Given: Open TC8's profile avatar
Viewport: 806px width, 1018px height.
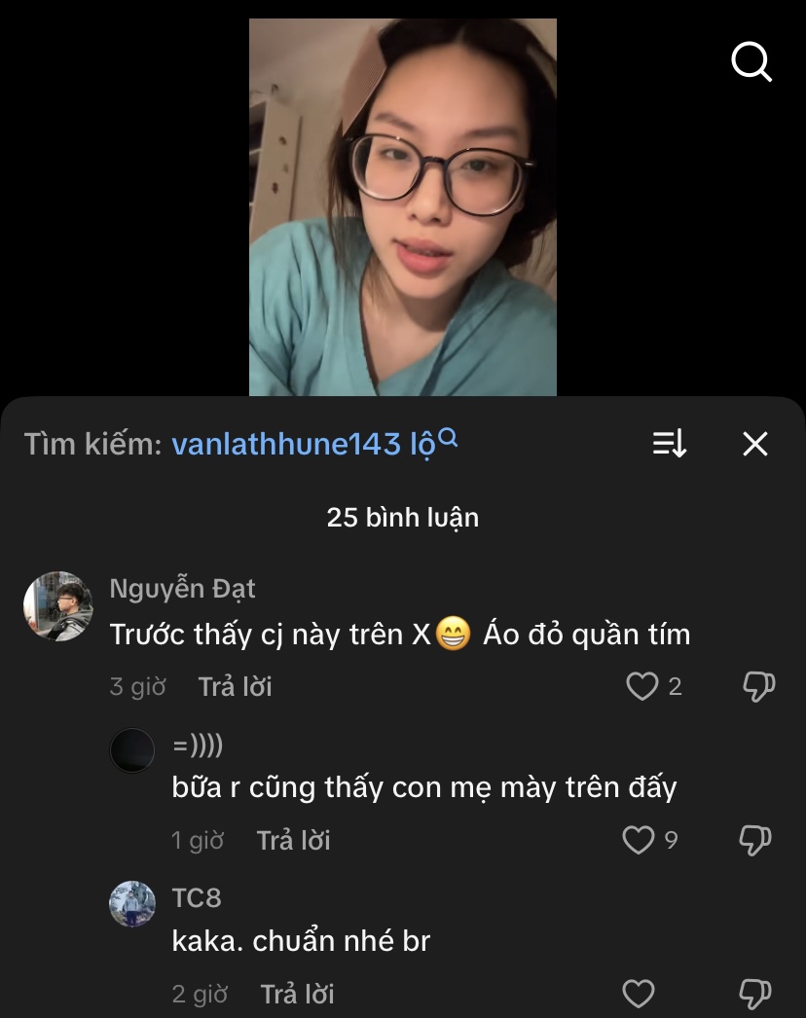Looking at the screenshot, I should click(x=132, y=904).
